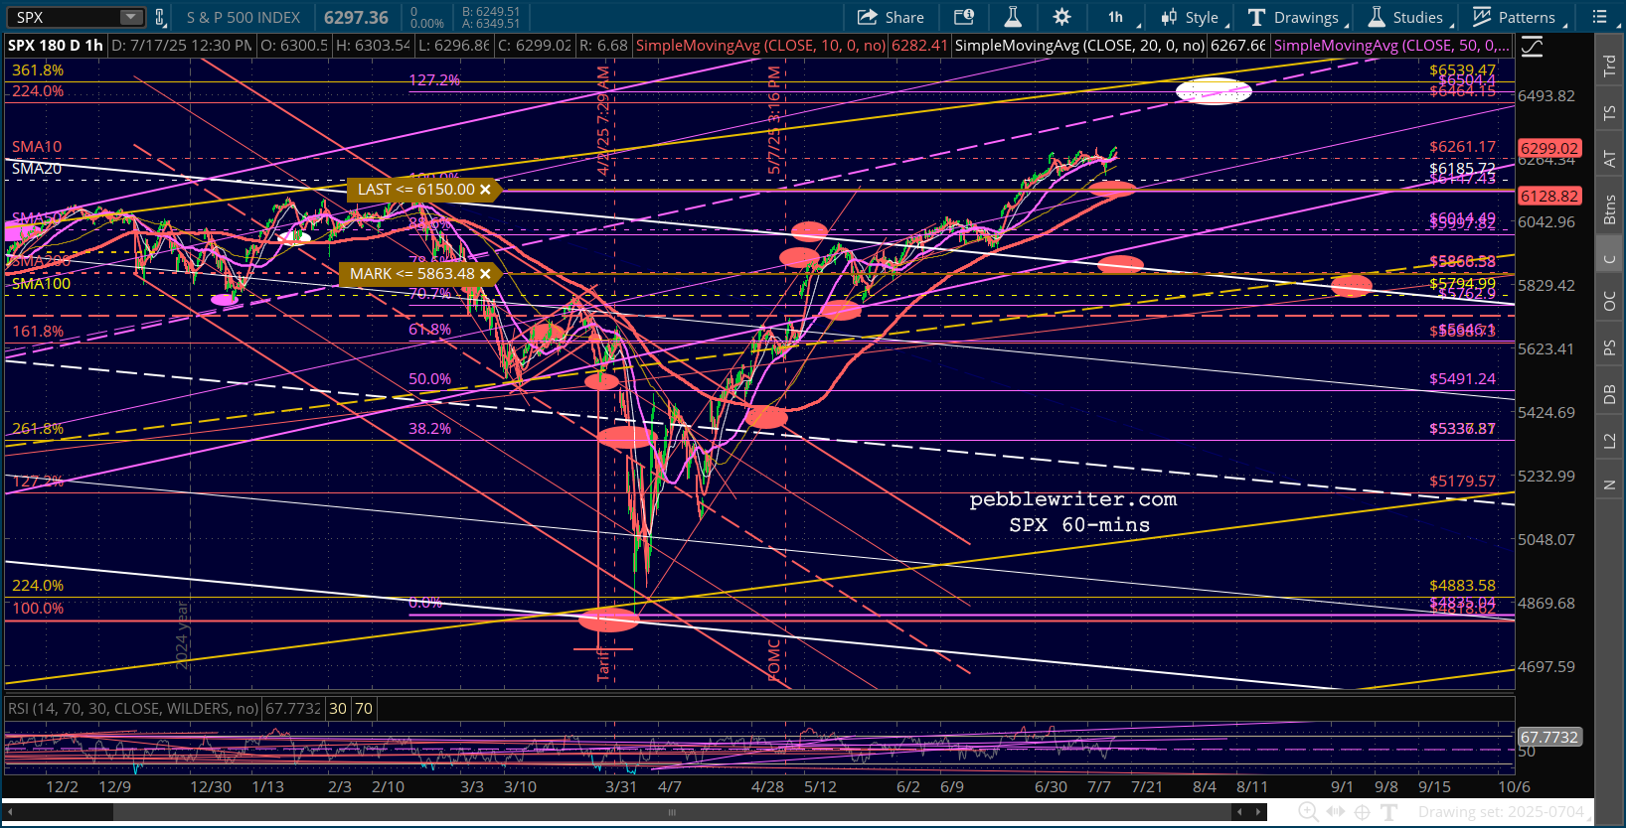
Task: Click the RSI overbought 70 value box
Action: tap(364, 709)
